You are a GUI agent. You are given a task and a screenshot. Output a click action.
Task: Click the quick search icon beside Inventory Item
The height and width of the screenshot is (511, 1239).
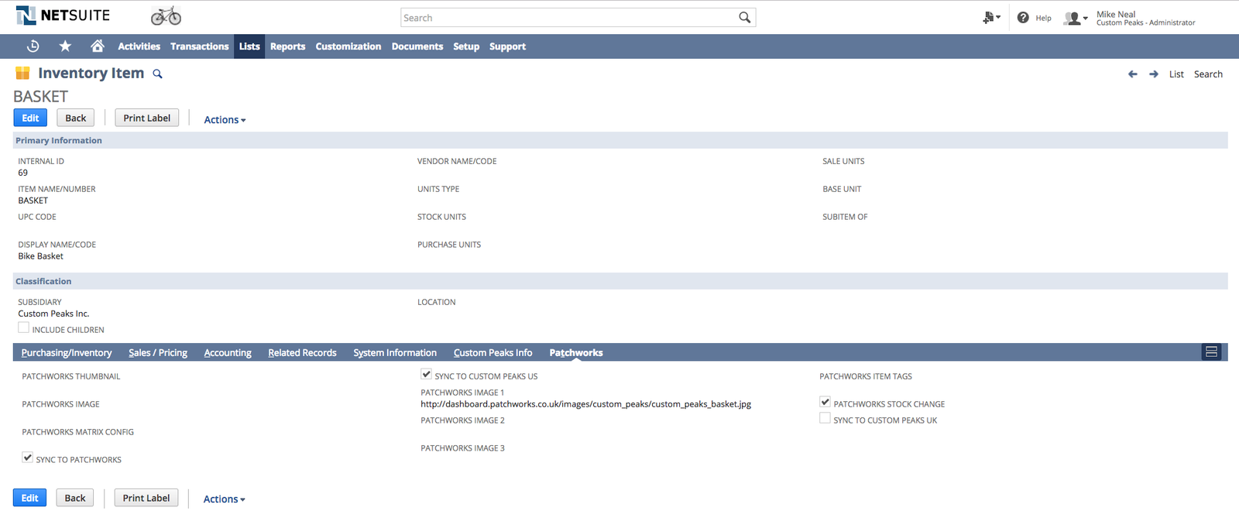pos(157,74)
